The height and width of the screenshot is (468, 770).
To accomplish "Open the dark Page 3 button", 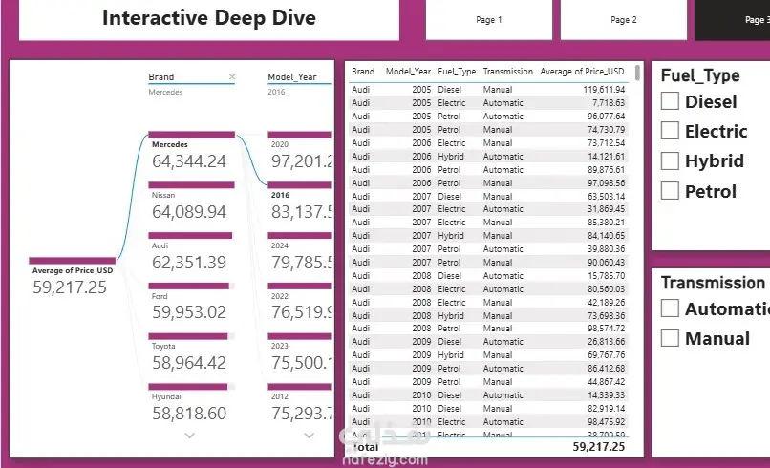I will point(732,20).
